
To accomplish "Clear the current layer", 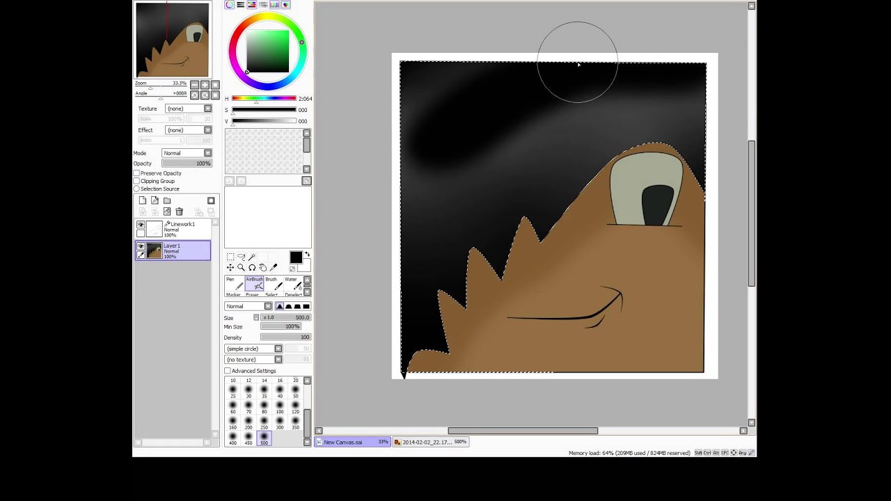I will pyautogui.click(x=167, y=212).
